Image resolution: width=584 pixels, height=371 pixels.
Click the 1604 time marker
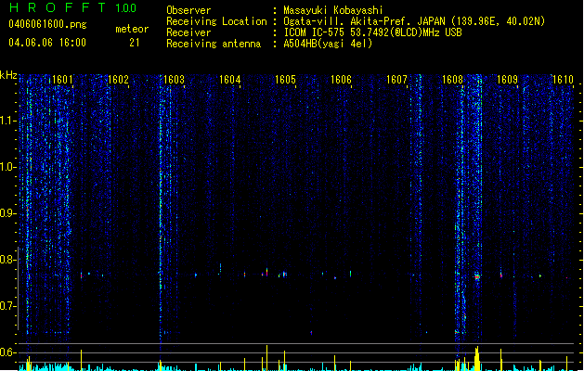click(x=229, y=80)
